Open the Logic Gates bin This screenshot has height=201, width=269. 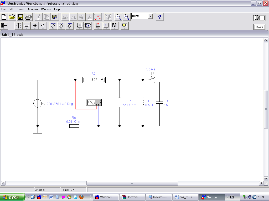click(x=80, y=26)
